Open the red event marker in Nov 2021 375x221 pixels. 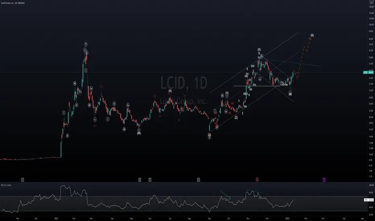(257, 180)
